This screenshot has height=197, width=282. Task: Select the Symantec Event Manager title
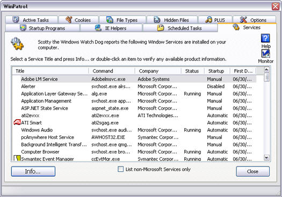click(x=47, y=159)
